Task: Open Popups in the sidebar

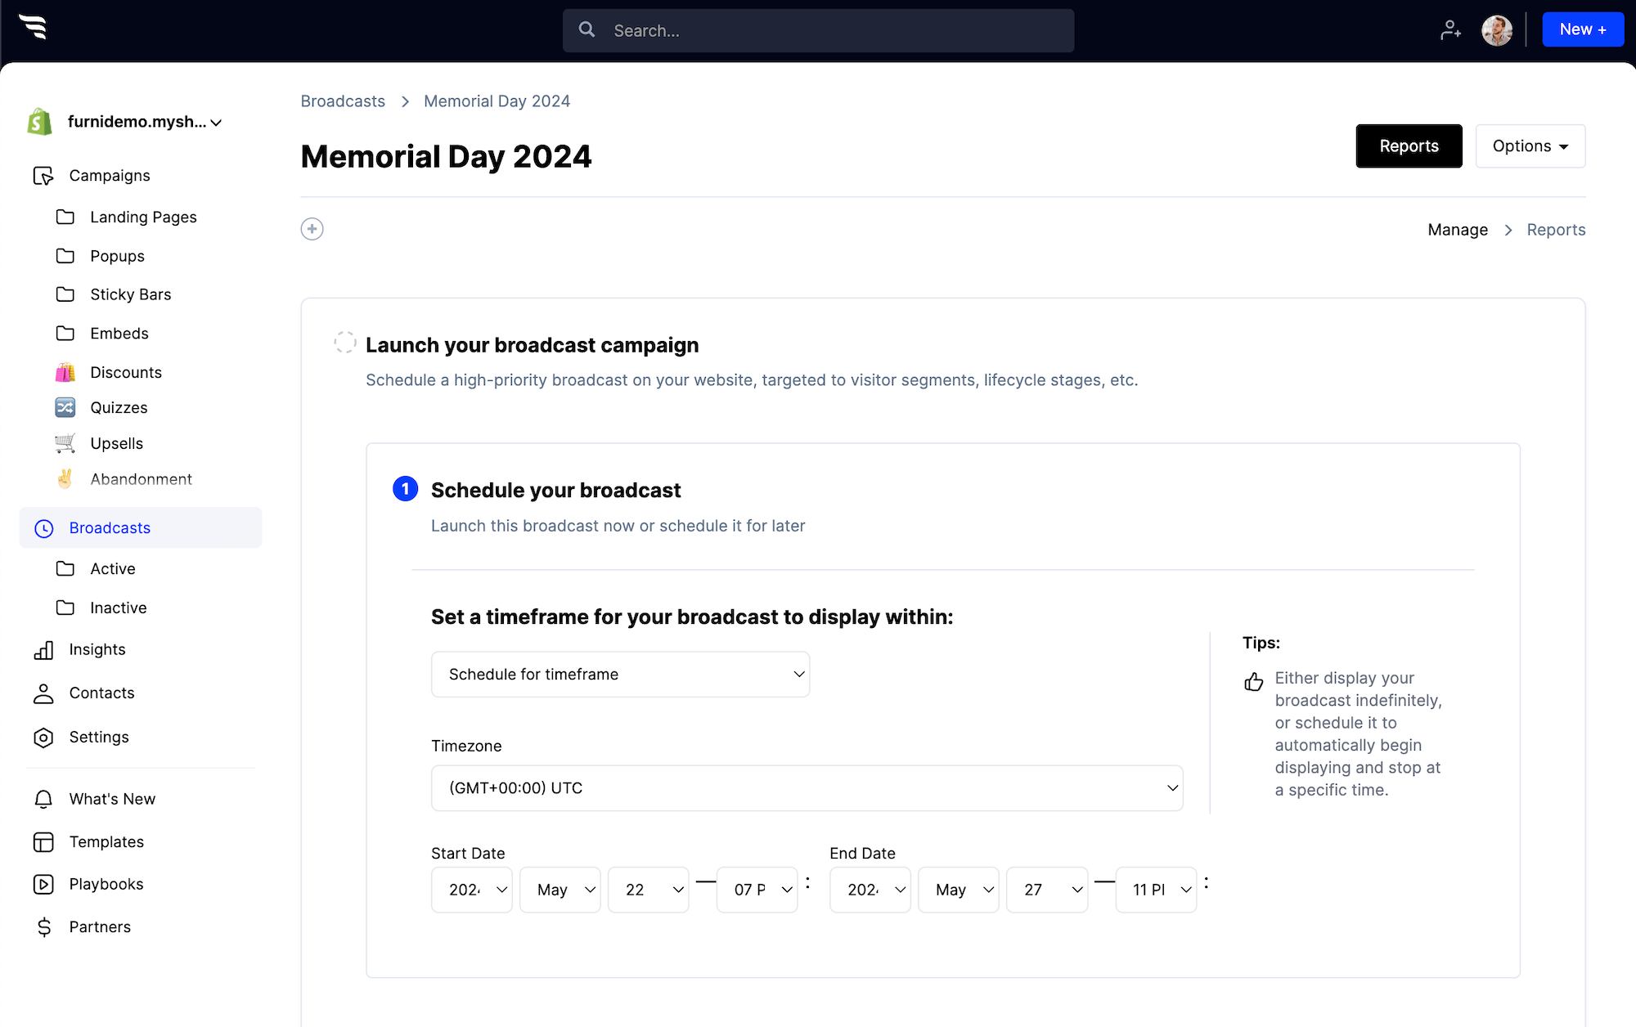Action: pos(117,256)
